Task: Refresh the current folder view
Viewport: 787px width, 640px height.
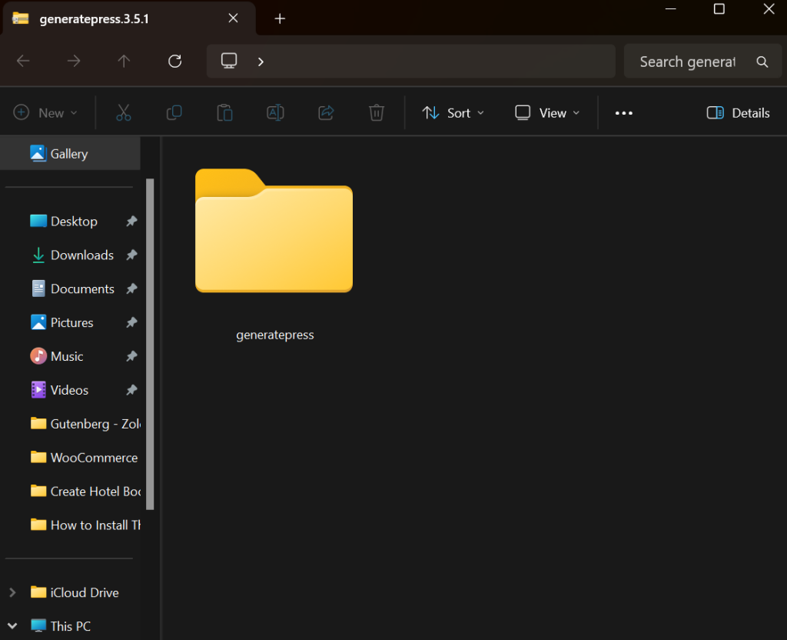Action: 174,62
